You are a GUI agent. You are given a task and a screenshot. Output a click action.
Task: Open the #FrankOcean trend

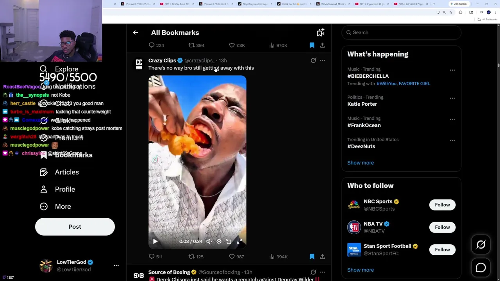(364, 125)
